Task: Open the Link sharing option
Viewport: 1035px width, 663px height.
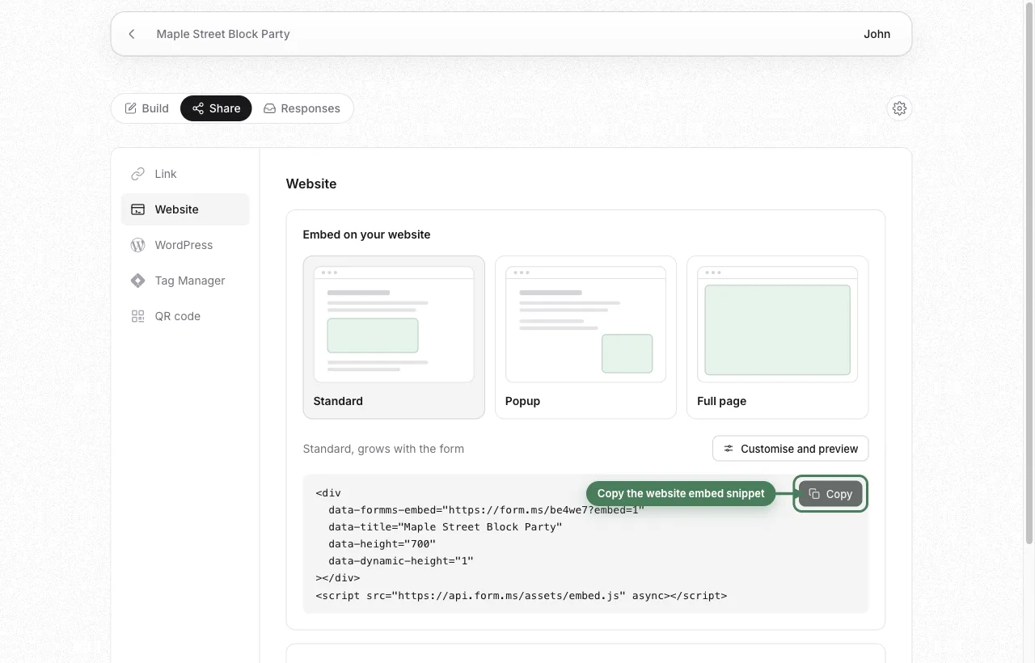Action: point(185,174)
